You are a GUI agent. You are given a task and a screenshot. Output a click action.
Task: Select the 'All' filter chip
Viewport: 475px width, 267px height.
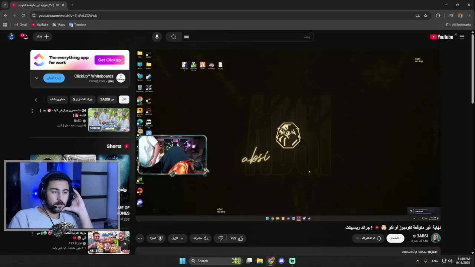[x=124, y=99]
